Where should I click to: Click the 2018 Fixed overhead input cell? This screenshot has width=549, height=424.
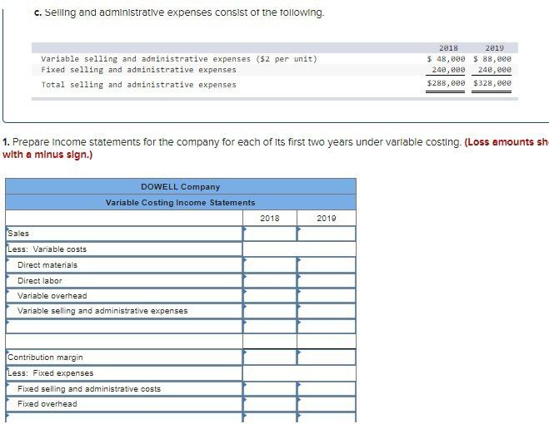270,404
